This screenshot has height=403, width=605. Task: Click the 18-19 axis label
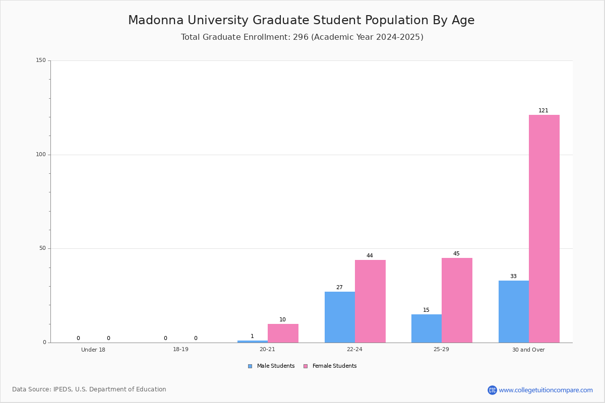[180, 349]
